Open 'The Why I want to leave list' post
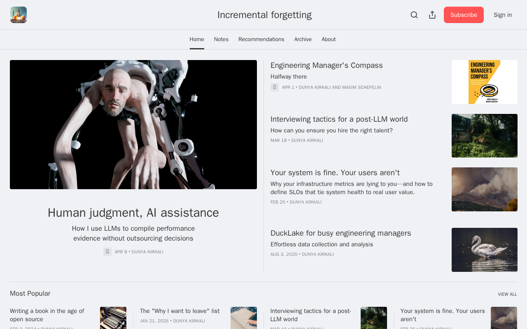This screenshot has height=329, width=527. [x=180, y=311]
